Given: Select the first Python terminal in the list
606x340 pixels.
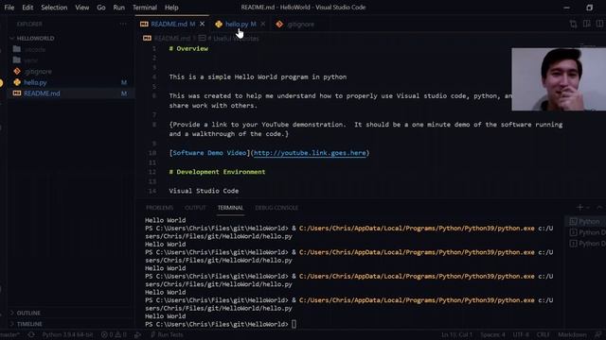Looking at the screenshot, I should click(585, 222).
